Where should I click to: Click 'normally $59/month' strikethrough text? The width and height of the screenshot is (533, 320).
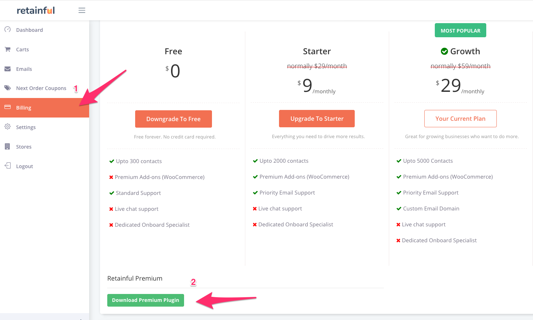click(x=461, y=66)
